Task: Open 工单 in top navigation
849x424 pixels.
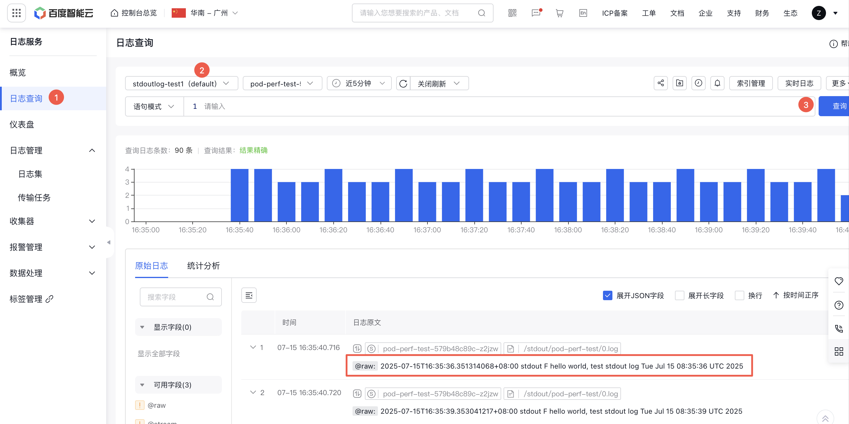Action: click(x=649, y=13)
